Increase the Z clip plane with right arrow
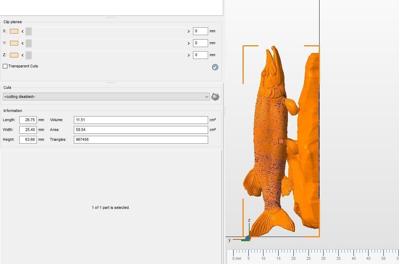 (188, 55)
